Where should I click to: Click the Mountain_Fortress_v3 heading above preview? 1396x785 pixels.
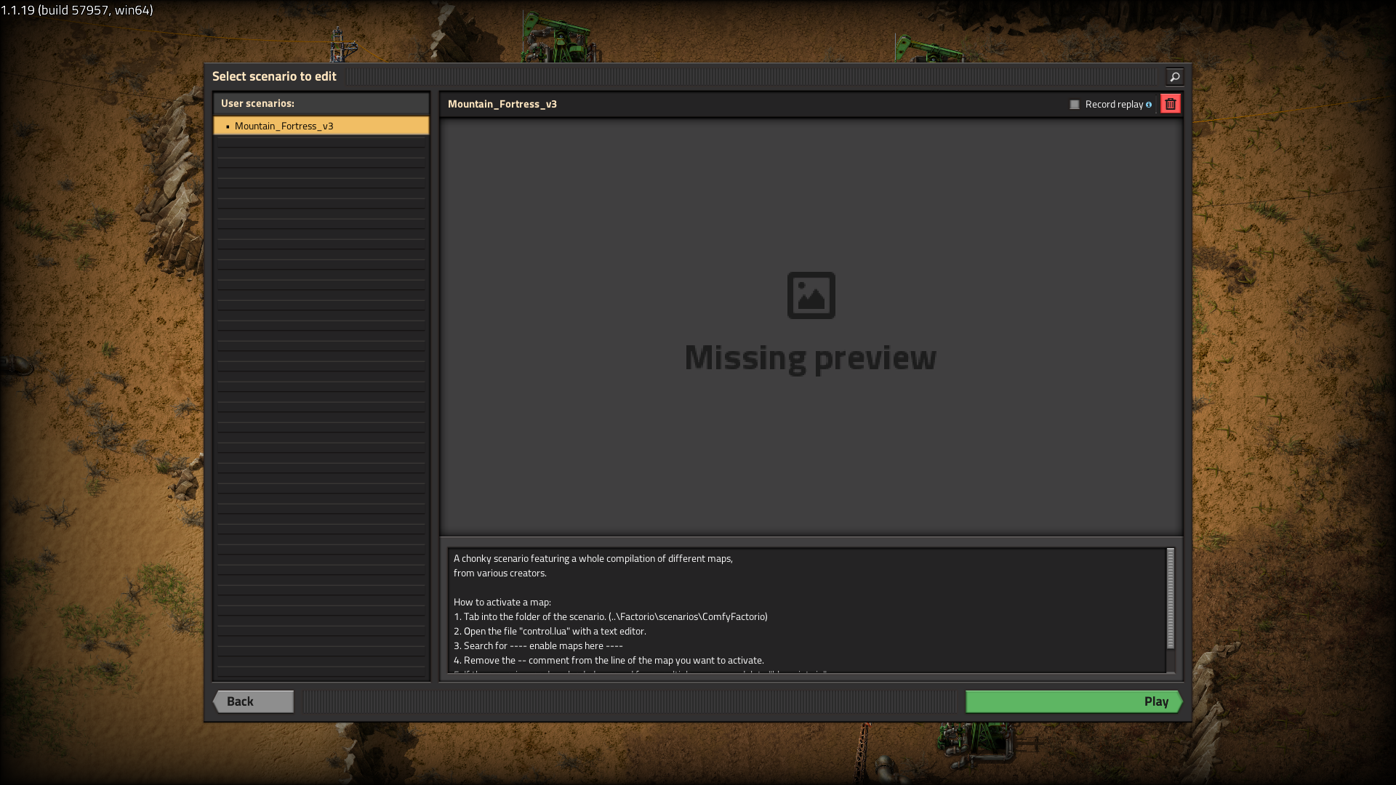(x=502, y=104)
